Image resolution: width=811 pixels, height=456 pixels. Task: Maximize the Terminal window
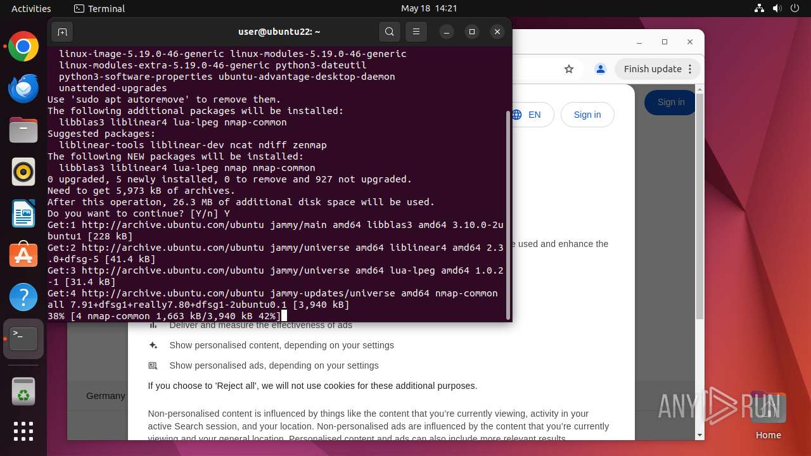[472, 32]
